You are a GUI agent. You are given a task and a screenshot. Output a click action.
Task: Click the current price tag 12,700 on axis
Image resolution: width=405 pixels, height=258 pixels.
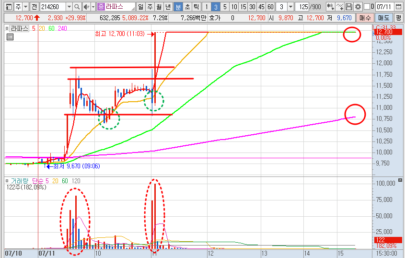click(388, 32)
